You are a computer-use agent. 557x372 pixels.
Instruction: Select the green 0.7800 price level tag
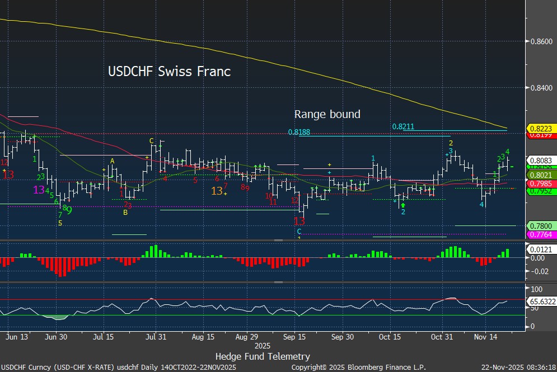click(540, 225)
